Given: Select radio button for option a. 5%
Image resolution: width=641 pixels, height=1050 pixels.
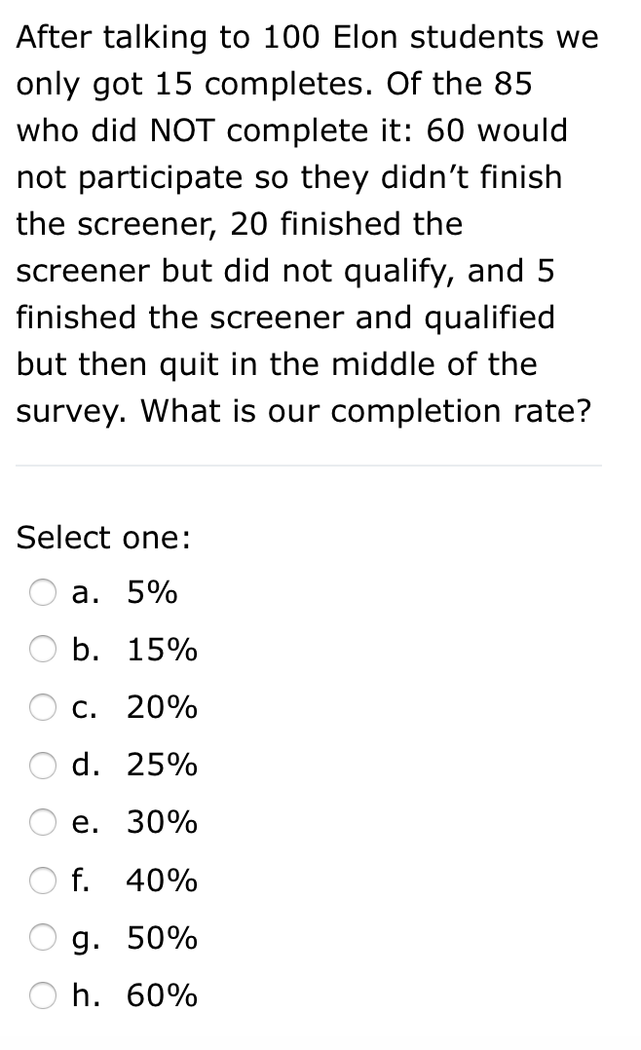Looking at the screenshot, I should tap(42, 592).
